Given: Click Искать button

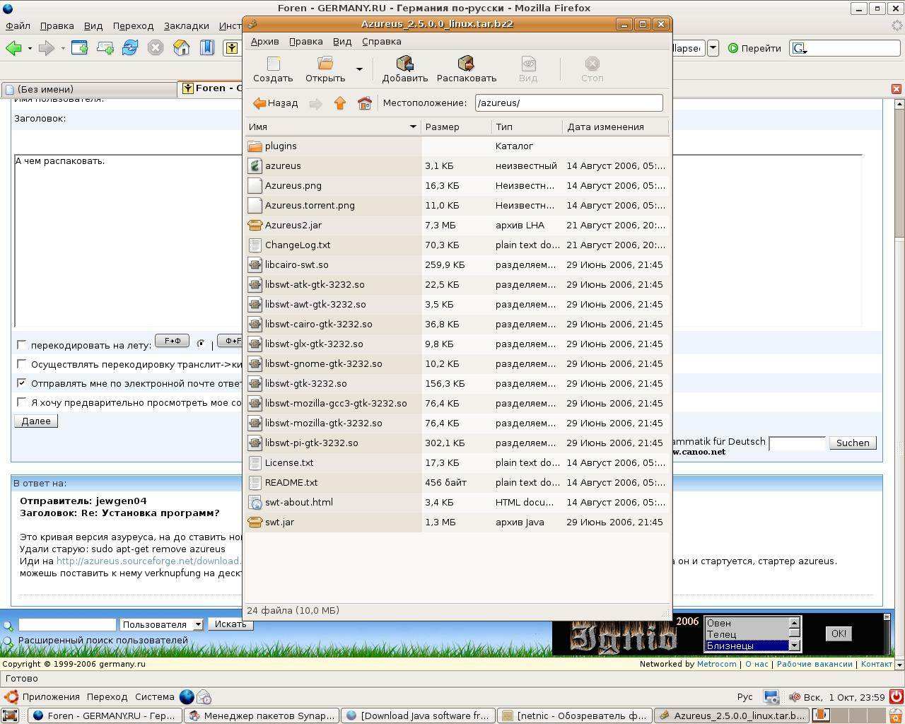Looking at the screenshot, I should pyautogui.click(x=230, y=624).
